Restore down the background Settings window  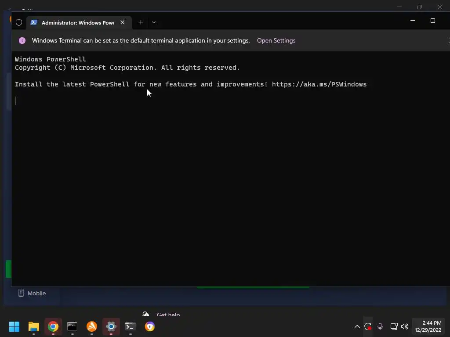coord(420,7)
